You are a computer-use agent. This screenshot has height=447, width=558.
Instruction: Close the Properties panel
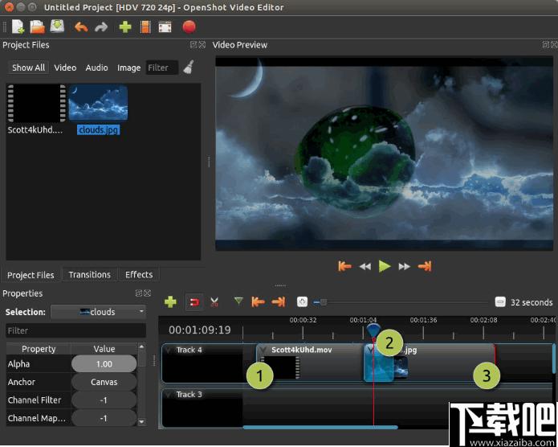(x=148, y=293)
